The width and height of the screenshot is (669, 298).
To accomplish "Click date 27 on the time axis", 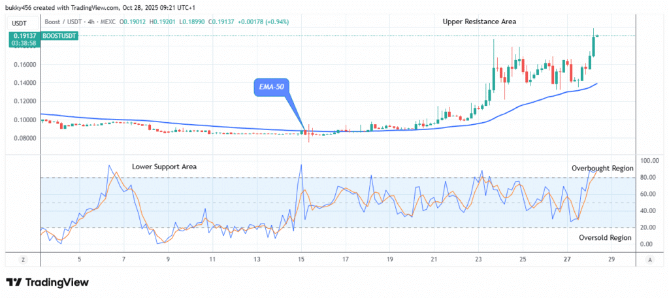I will tap(568, 259).
